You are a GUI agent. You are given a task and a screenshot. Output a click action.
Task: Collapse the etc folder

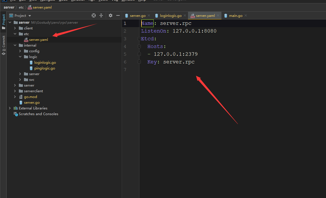pyautogui.click(x=15, y=34)
